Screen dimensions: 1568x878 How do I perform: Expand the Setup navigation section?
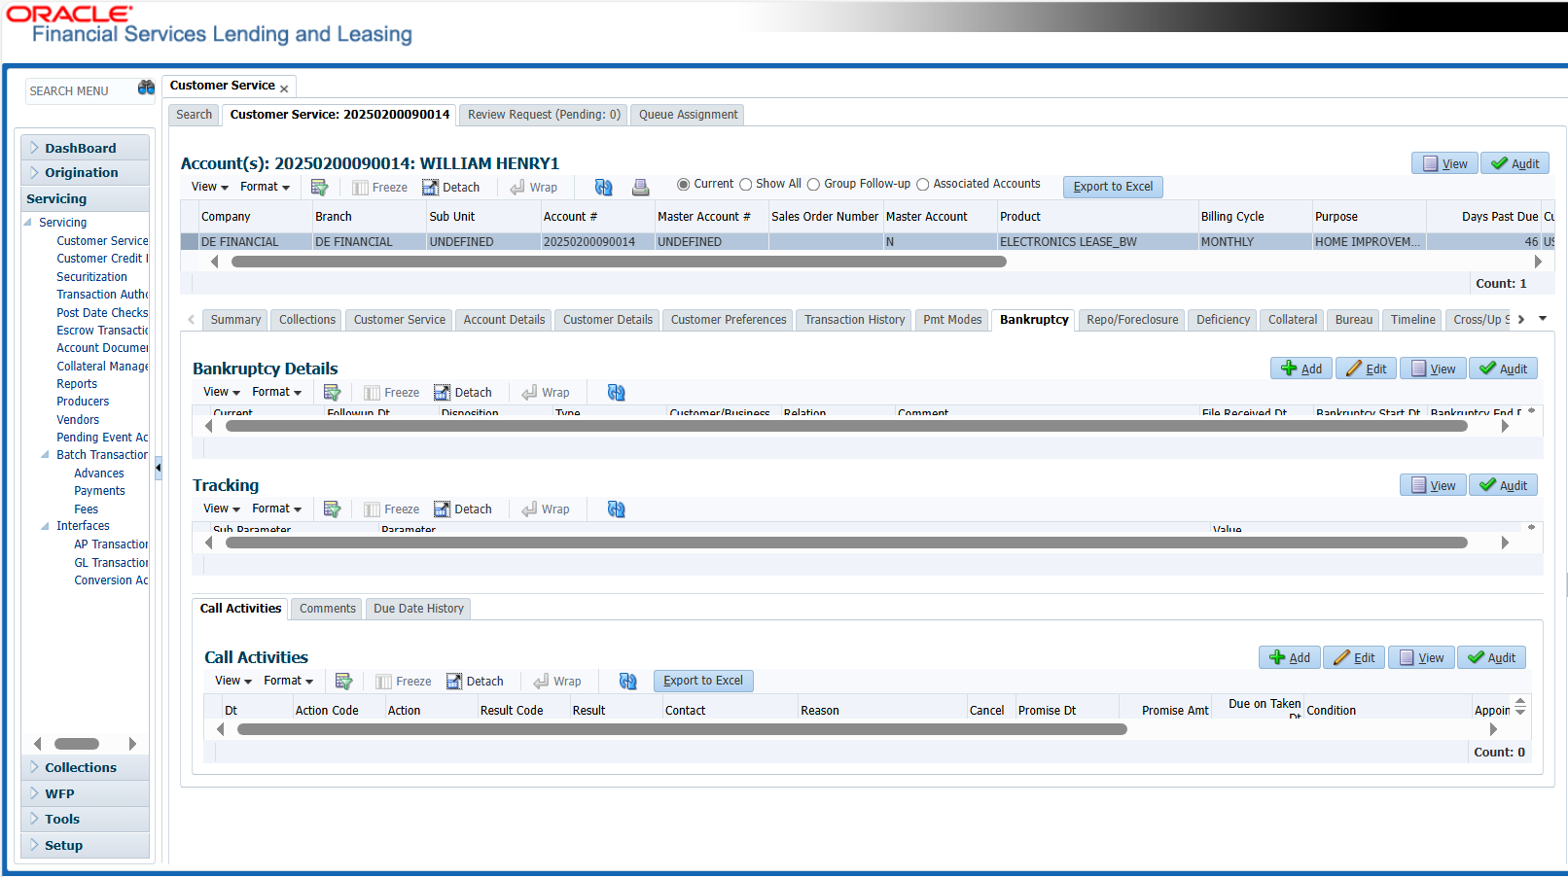(85, 845)
